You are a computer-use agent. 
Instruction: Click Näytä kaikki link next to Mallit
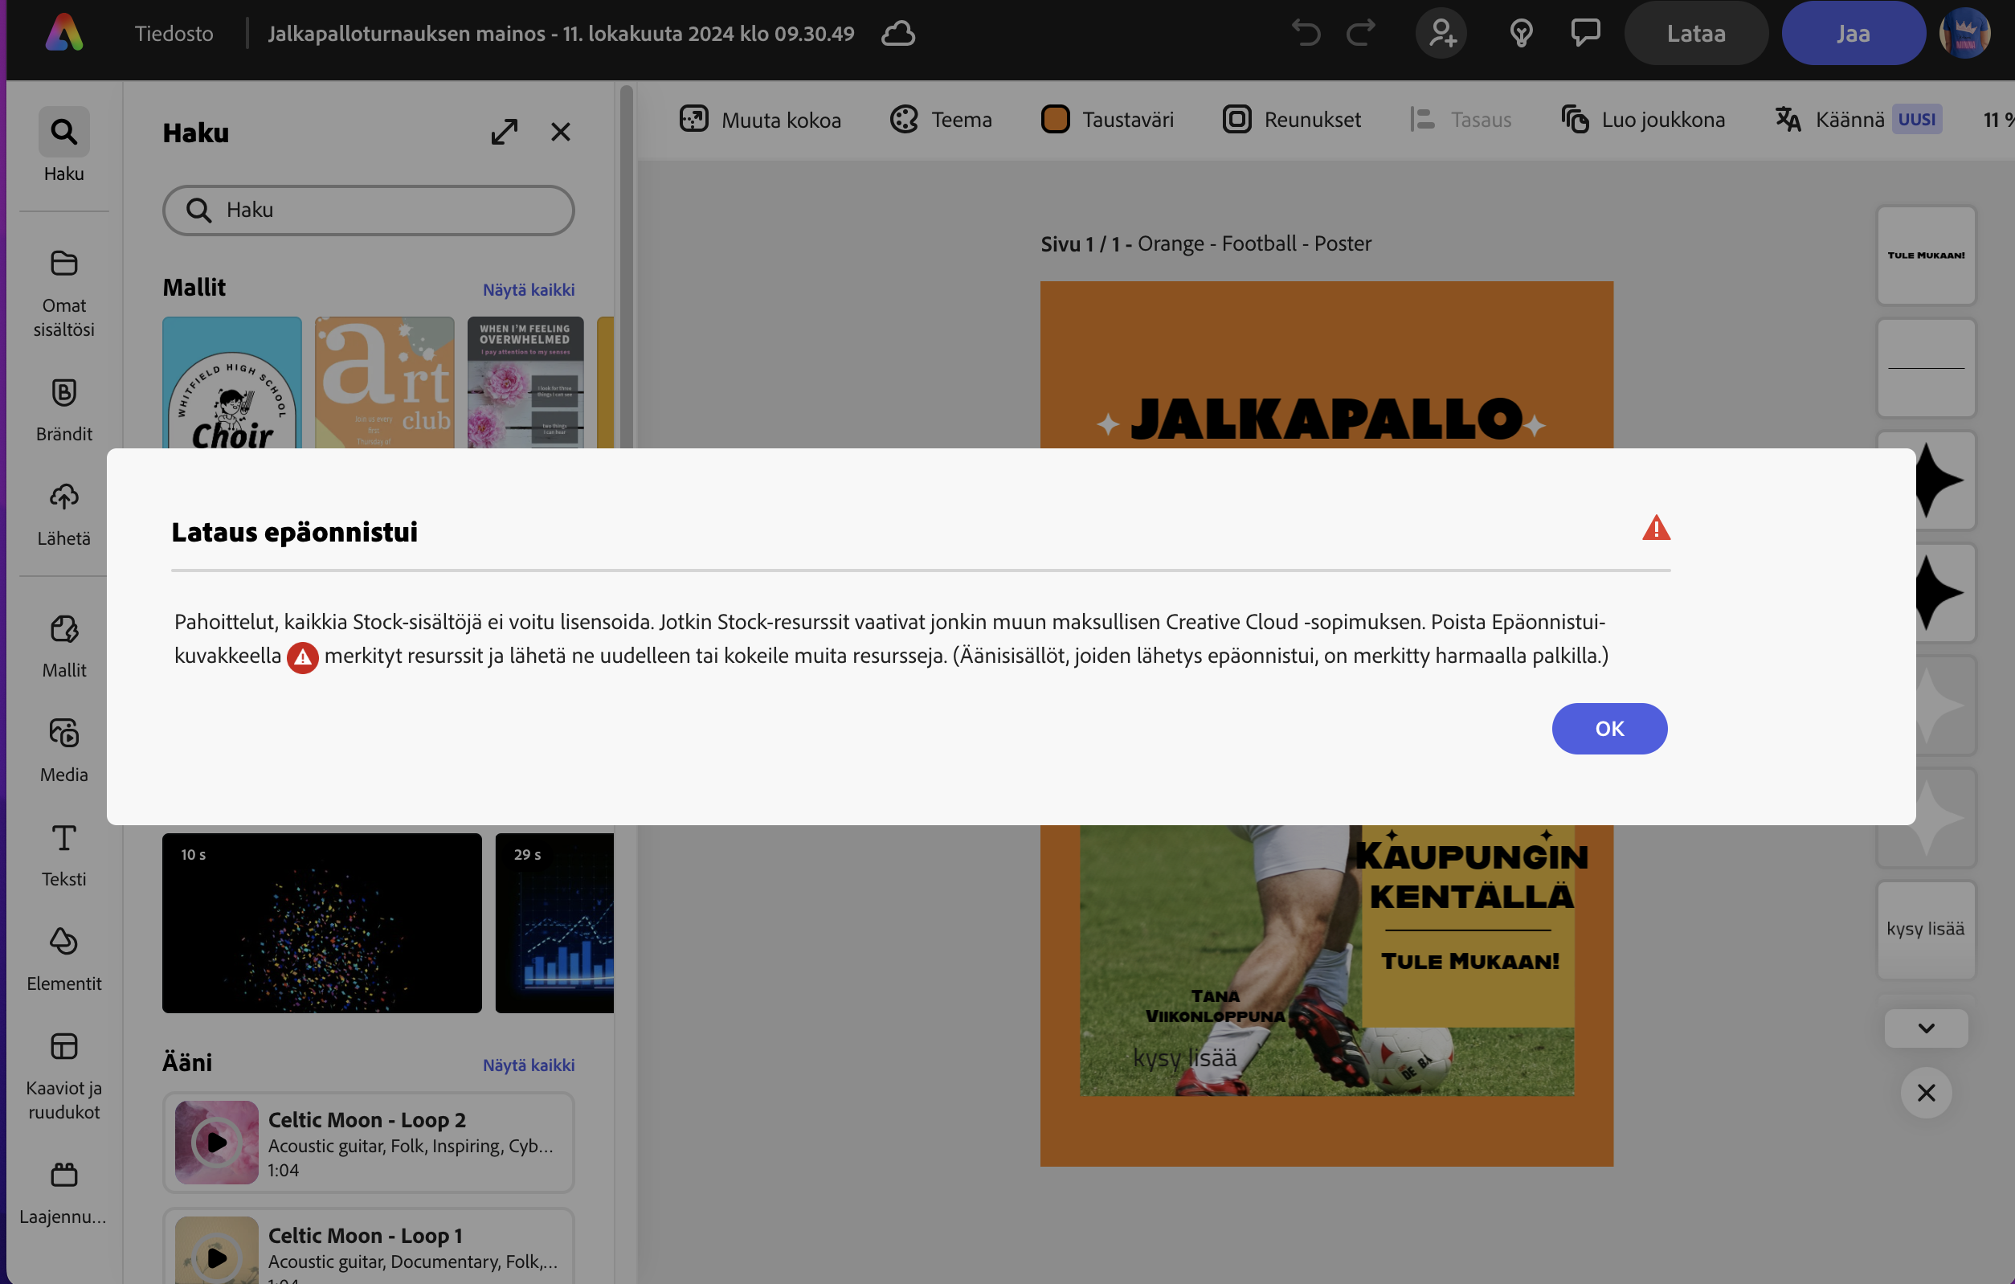[528, 289]
